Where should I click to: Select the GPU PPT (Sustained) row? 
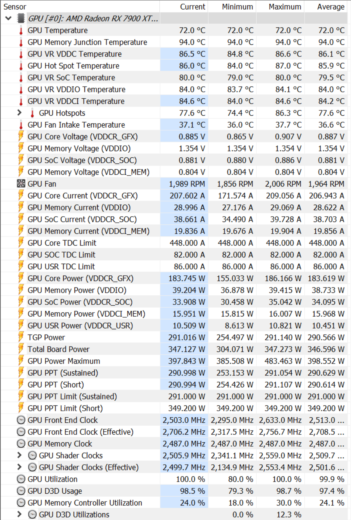[x=174, y=373]
